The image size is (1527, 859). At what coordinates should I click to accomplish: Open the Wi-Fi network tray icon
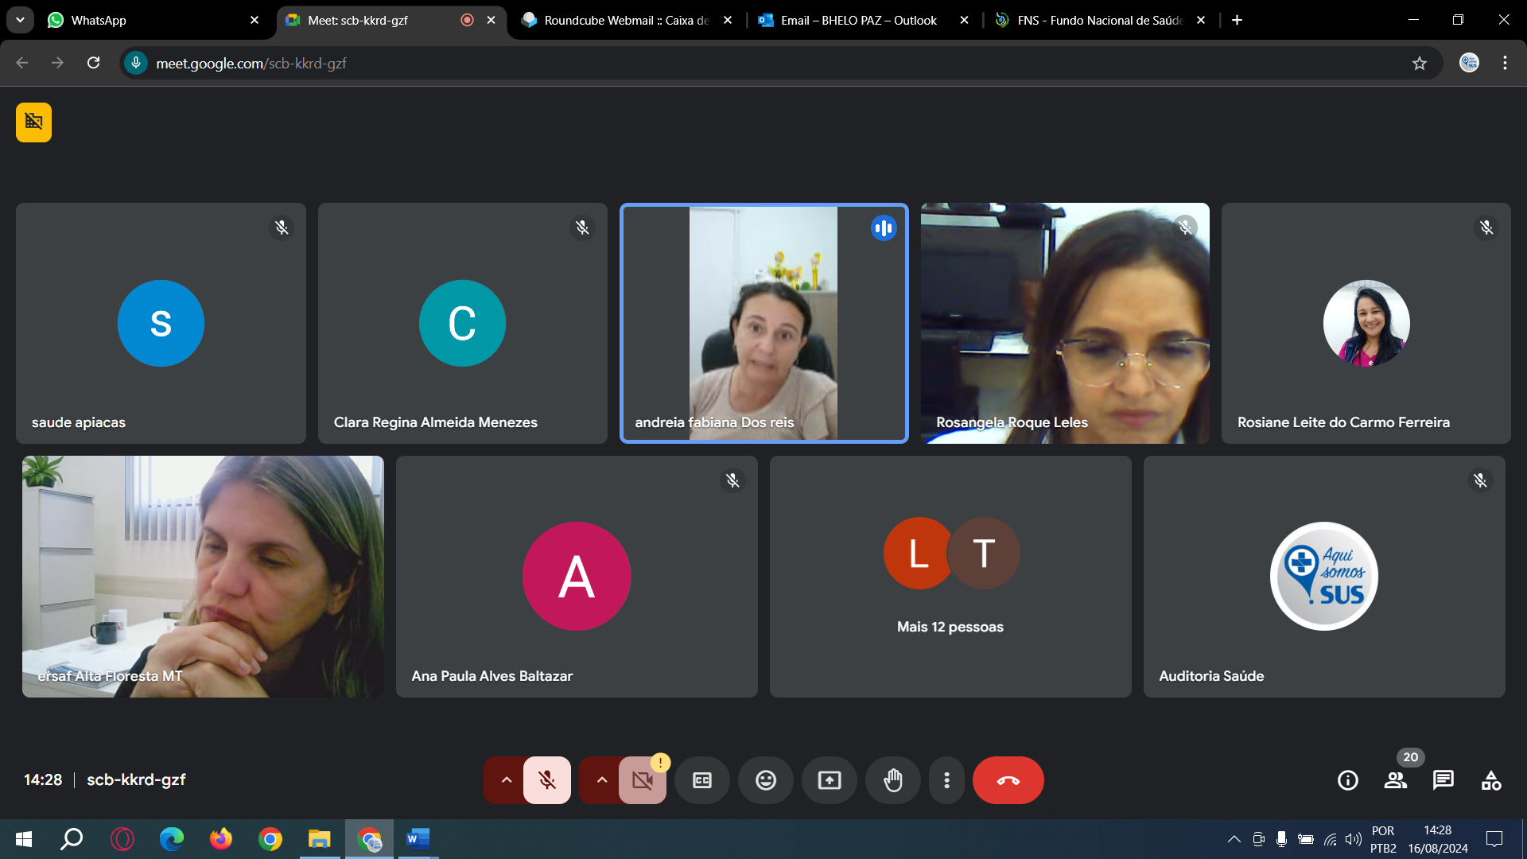coord(1330,839)
